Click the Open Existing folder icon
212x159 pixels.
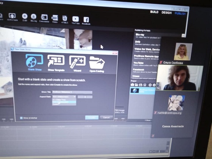(x=97, y=64)
